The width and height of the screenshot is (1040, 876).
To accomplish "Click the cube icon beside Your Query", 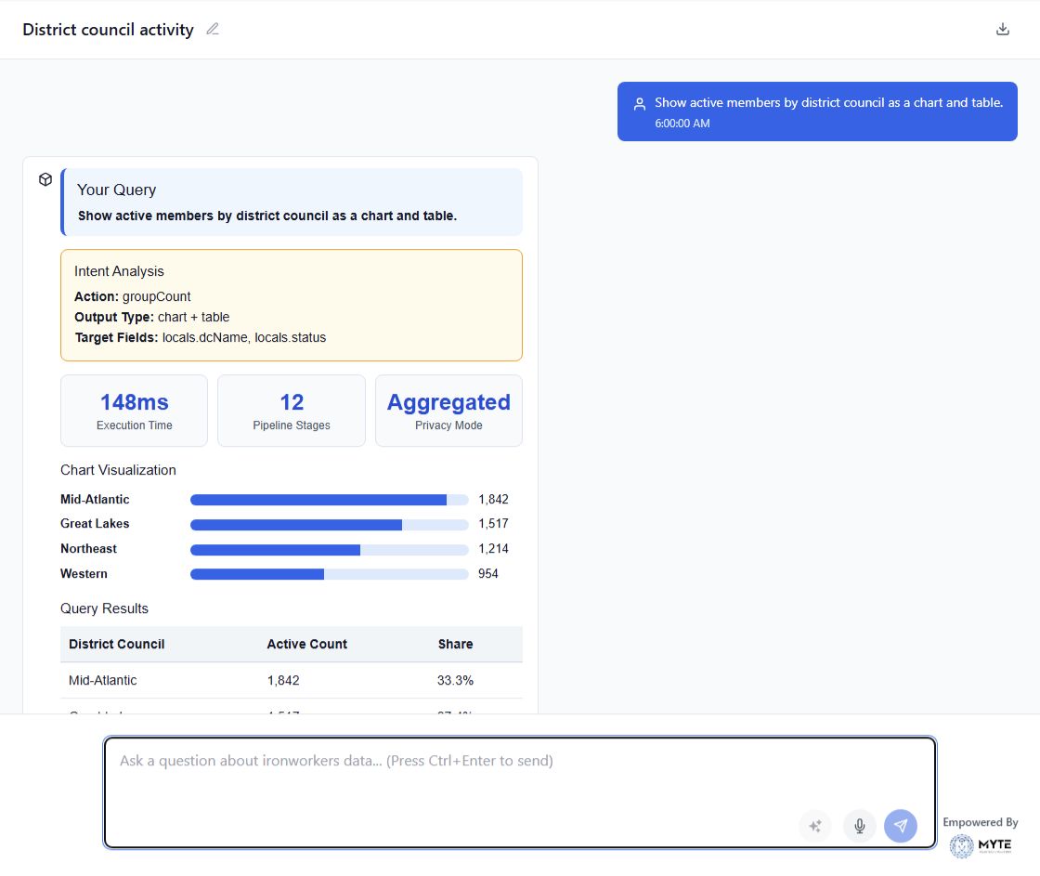I will pos(45,179).
